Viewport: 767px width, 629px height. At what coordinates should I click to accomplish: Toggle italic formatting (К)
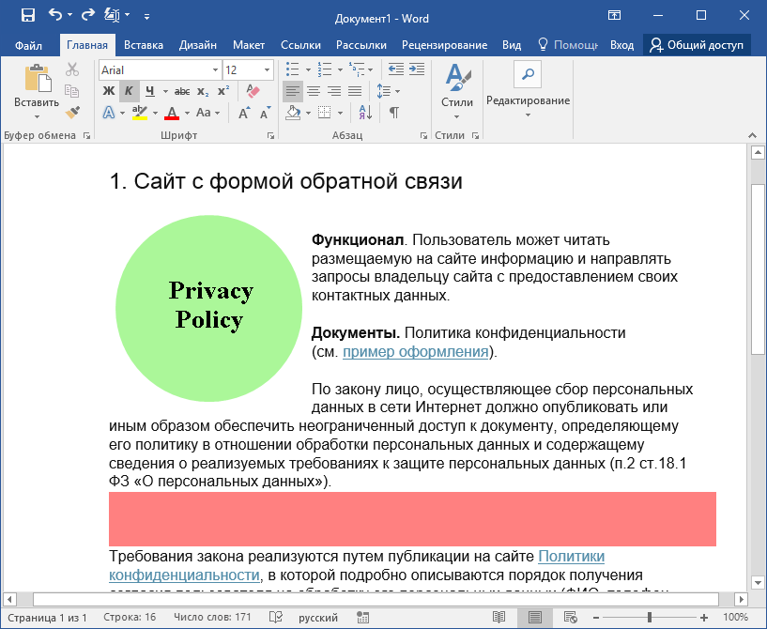[x=130, y=91]
